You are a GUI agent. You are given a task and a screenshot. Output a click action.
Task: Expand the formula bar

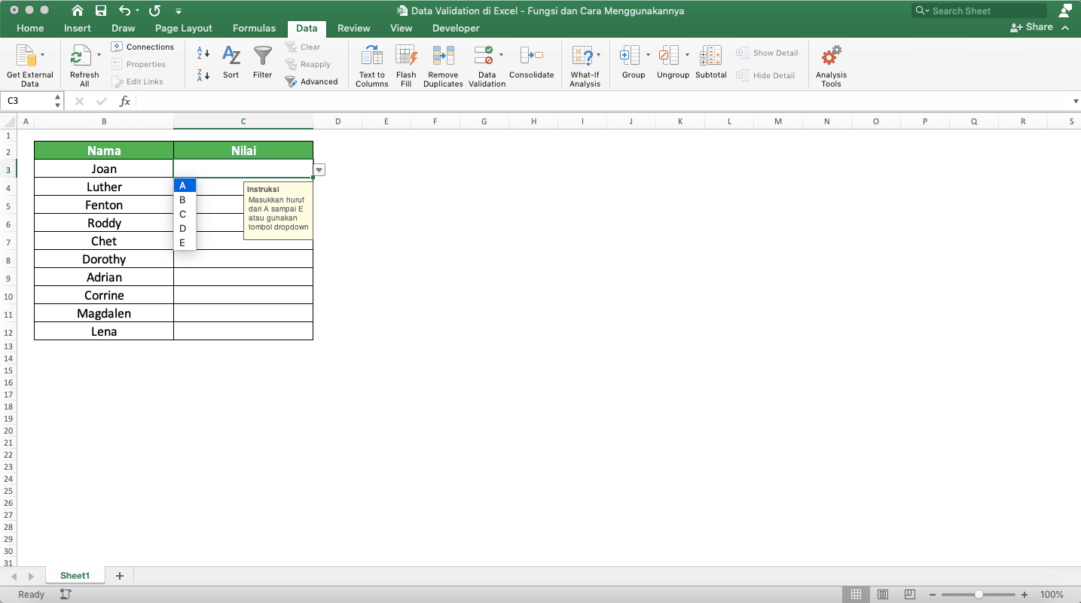point(1075,101)
